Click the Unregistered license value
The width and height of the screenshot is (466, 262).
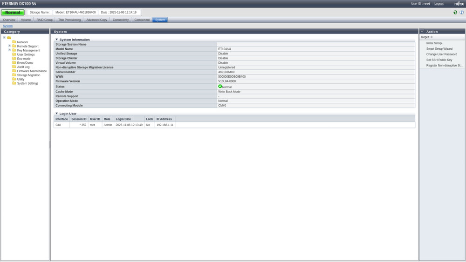click(226, 67)
